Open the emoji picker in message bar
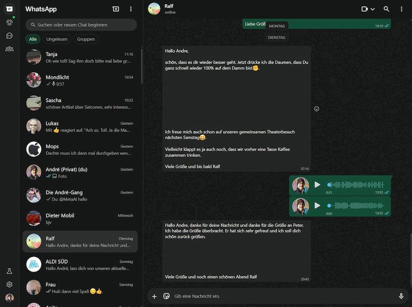Screen dimensions: 412x307 point(166,296)
